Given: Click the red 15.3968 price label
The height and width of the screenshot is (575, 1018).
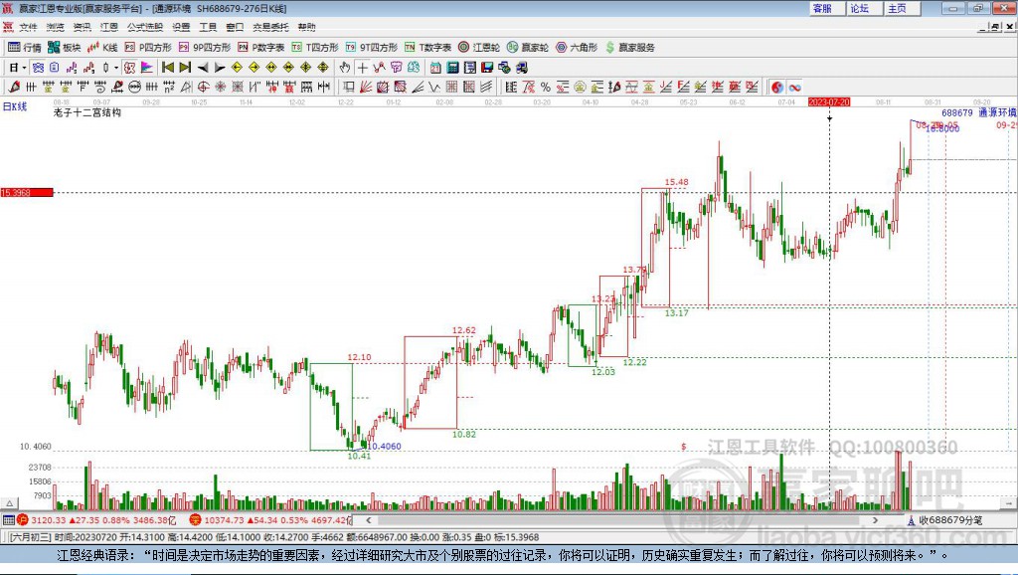Looking at the screenshot, I should (27, 192).
